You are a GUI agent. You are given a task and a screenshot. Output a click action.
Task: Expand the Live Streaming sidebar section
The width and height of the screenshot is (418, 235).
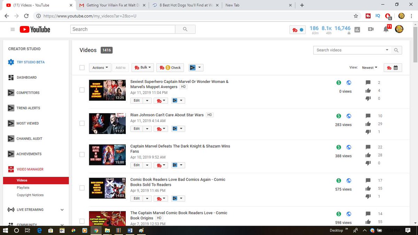tap(62, 210)
